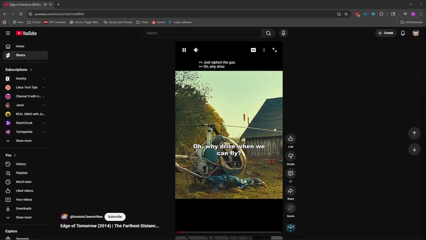Collapse the sidebar with the hamburger menu
The image size is (426, 240).
click(8, 33)
